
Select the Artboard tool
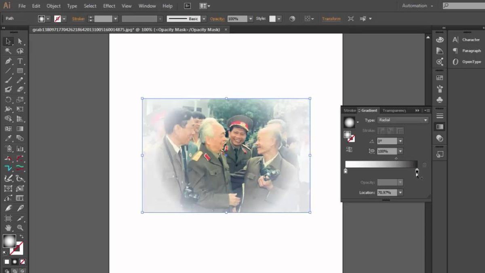click(x=8, y=218)
